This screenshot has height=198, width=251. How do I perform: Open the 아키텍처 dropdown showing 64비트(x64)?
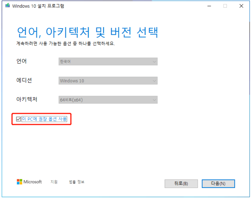coord(108,100)
